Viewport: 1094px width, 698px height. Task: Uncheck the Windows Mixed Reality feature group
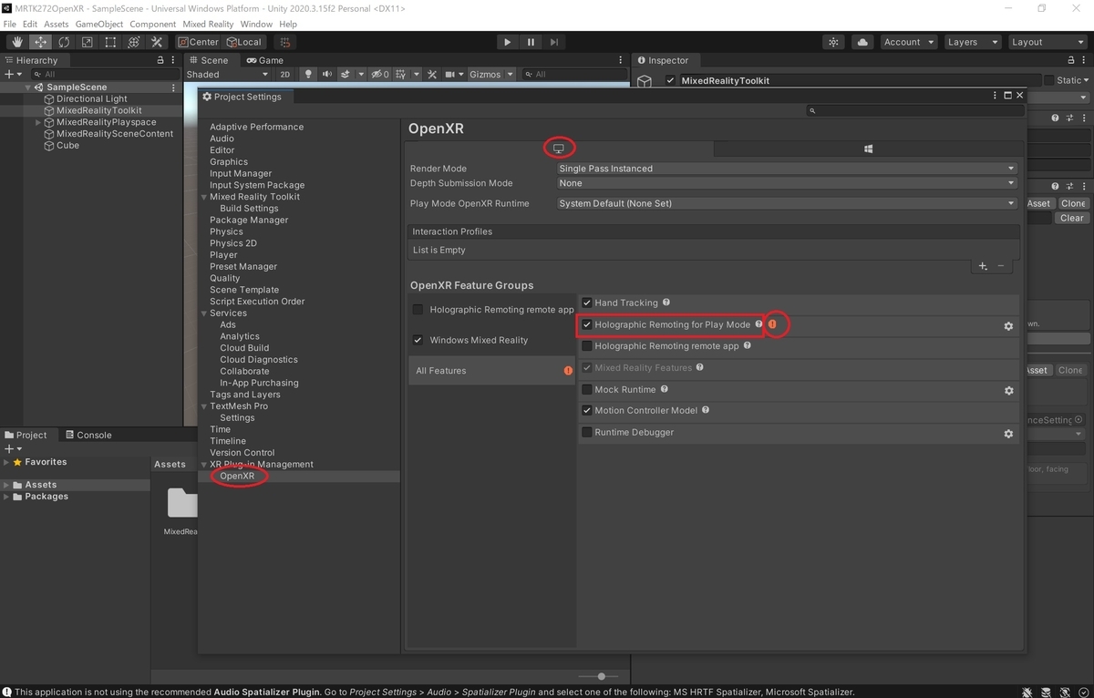(x=418, y=340)
